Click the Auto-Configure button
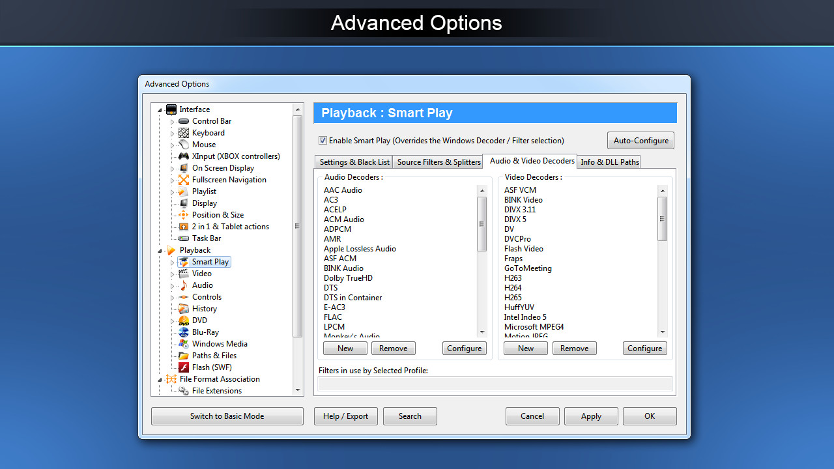The width and height of the screenshot is (834, 469). [640, 140]
